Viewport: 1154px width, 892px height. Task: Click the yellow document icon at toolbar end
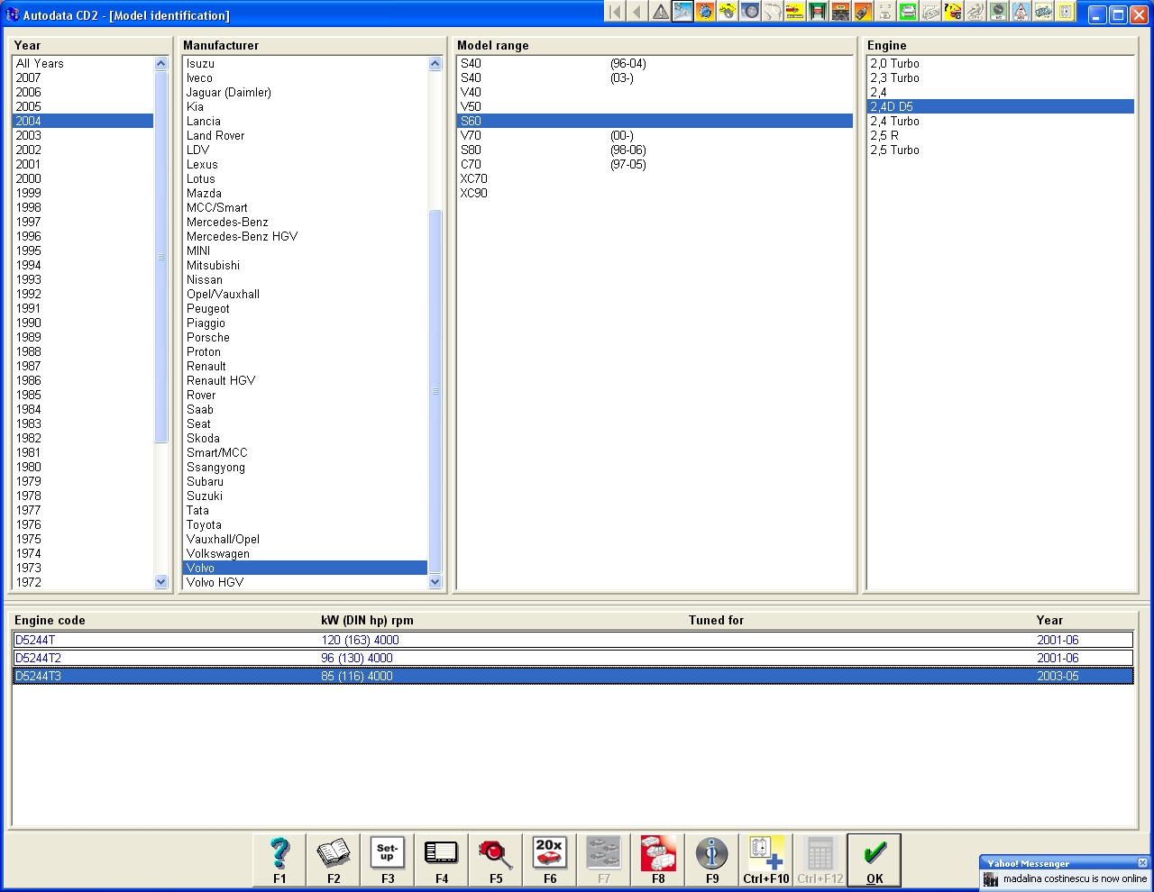point(1066,12)
